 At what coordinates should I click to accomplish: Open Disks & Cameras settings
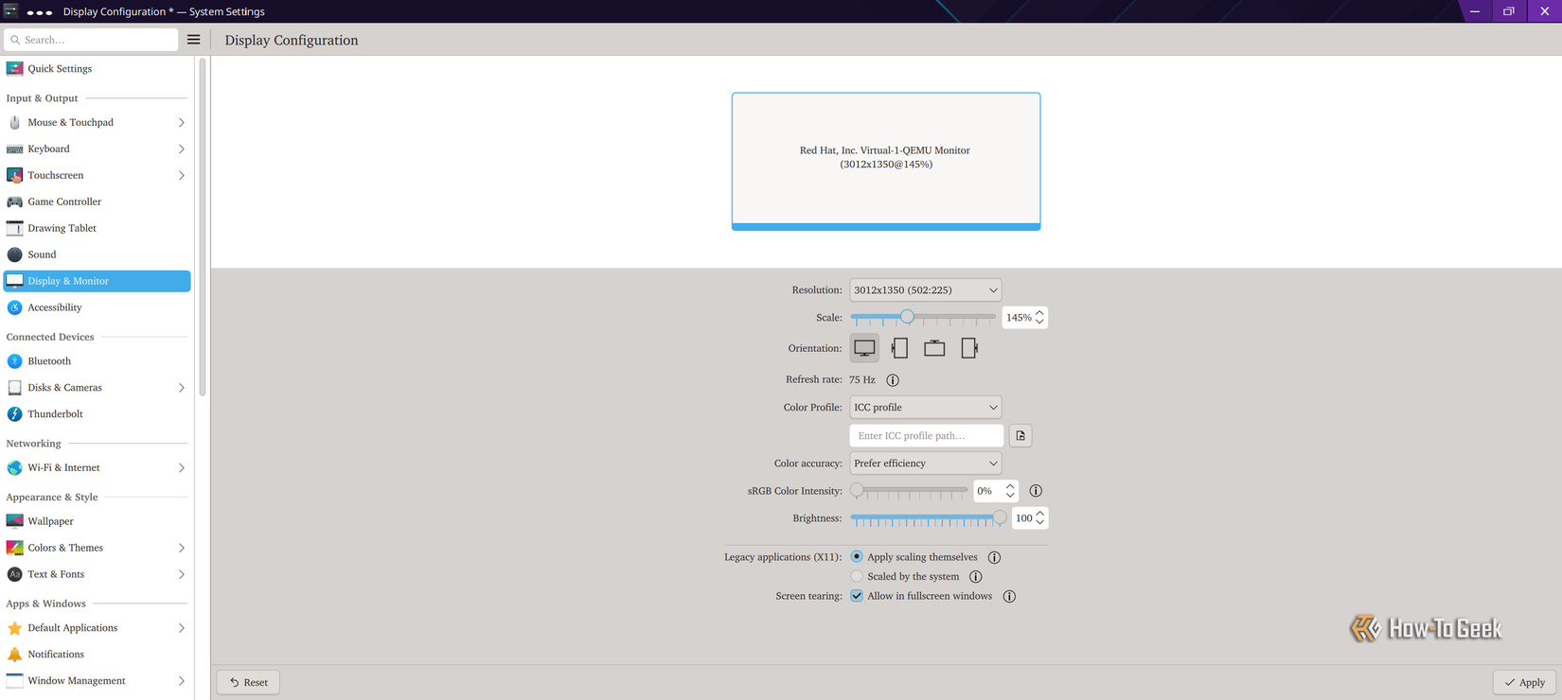98,388
